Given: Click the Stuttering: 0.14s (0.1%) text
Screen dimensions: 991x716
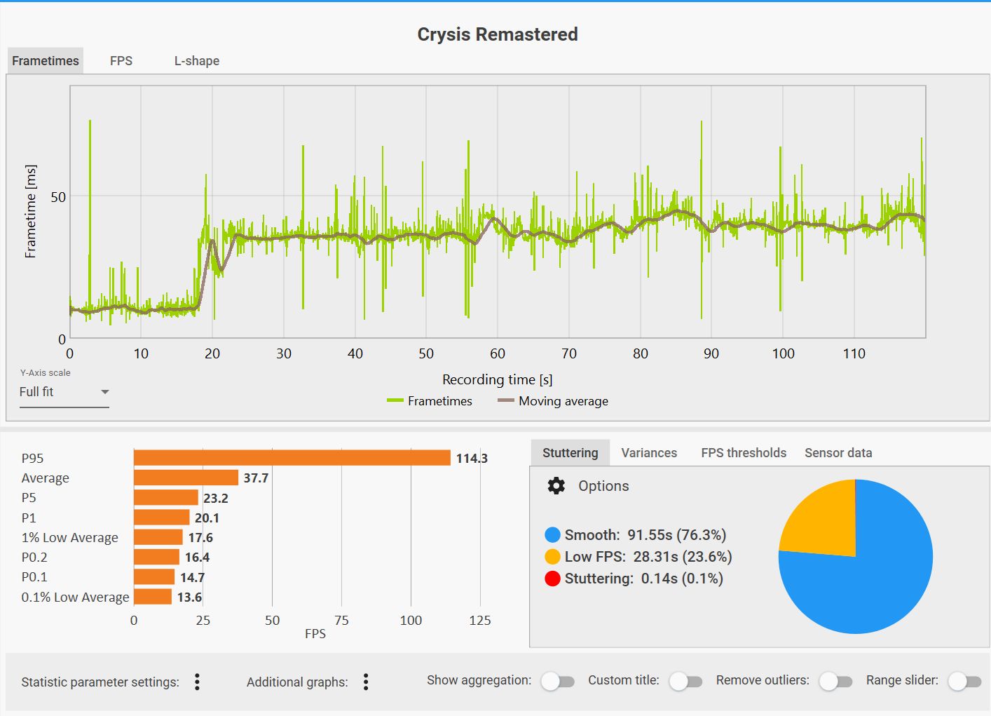Looking at the screenshot, I should tap(644, 579).
